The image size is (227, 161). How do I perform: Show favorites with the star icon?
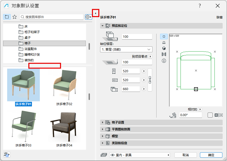15,17
